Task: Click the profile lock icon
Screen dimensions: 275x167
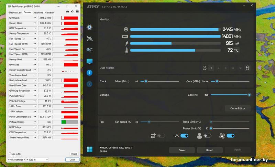Action: click(247, 68)
